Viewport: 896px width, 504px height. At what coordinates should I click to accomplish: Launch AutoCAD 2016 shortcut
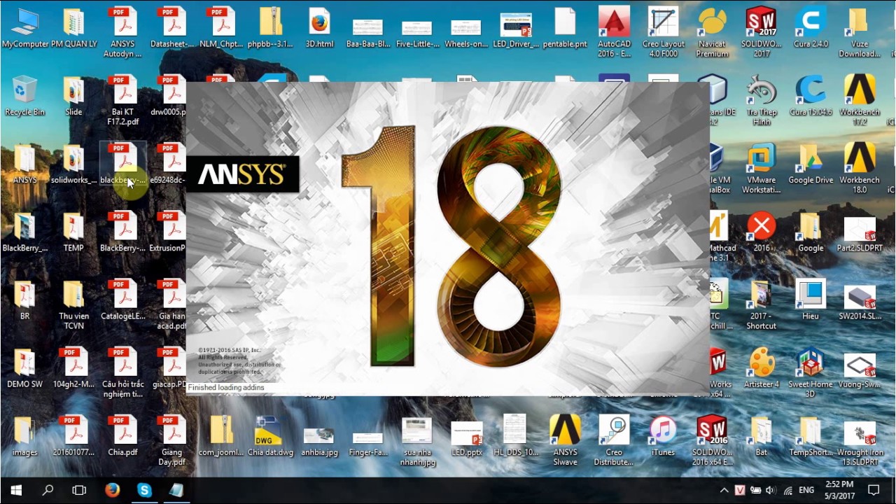(614, 32)
